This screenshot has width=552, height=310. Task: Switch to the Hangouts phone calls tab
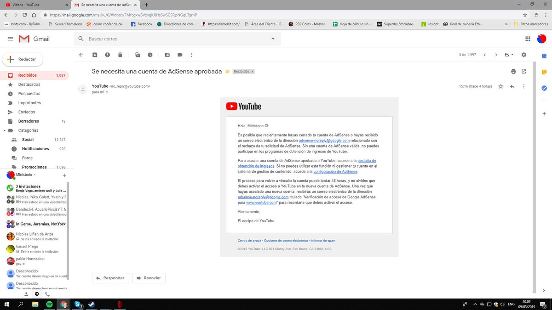click(47, 294)
